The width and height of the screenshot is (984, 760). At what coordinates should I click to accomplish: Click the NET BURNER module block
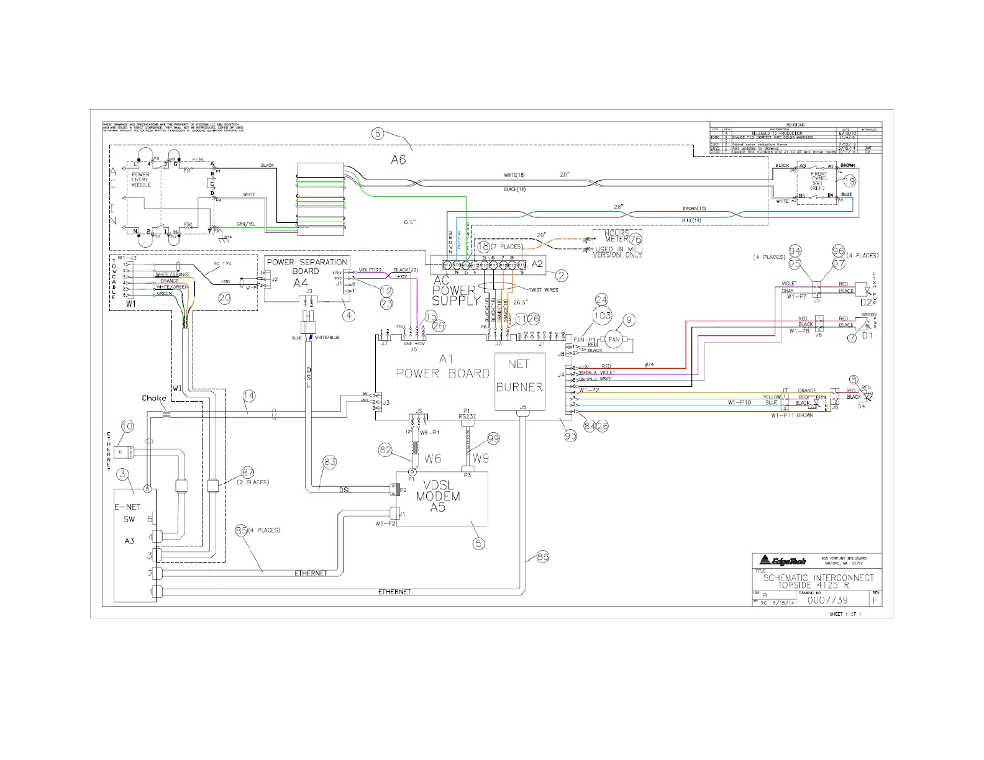tap(519, 381)
